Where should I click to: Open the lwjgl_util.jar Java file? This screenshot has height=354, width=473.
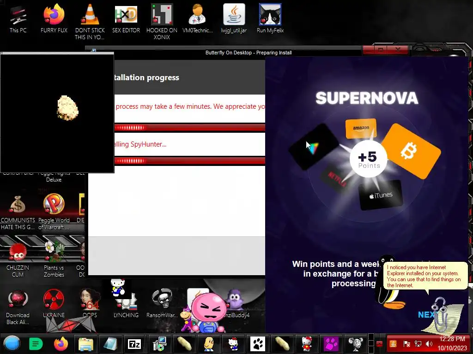234,18
